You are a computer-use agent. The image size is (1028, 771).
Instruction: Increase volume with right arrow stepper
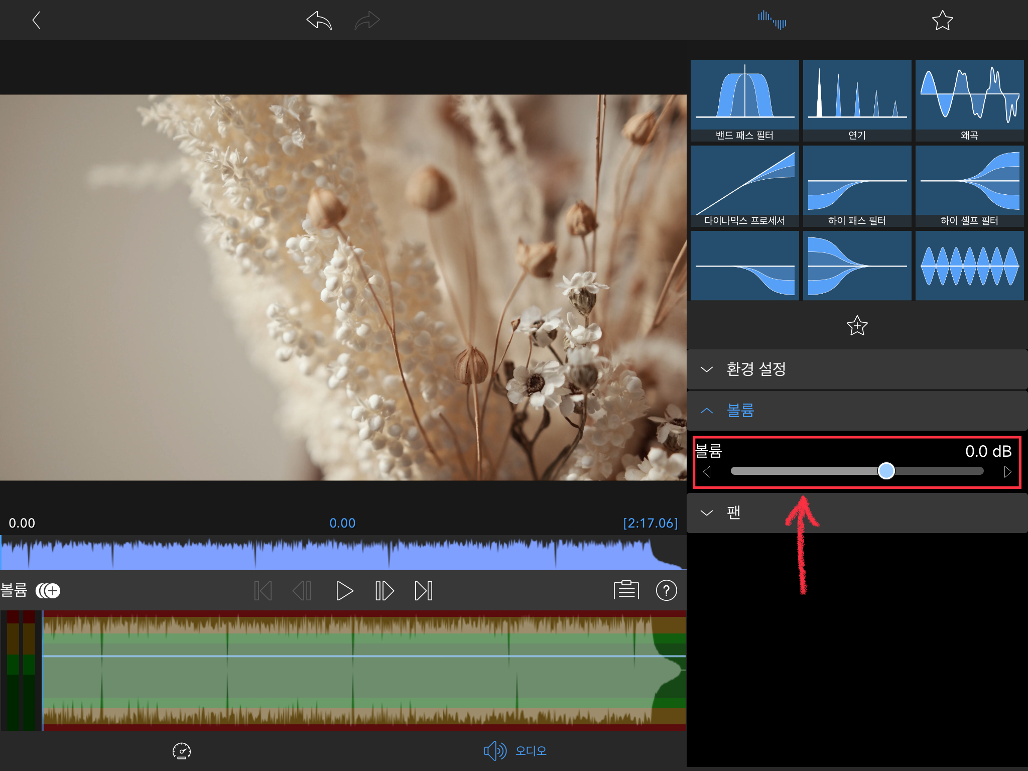[x=1007, y=472]
